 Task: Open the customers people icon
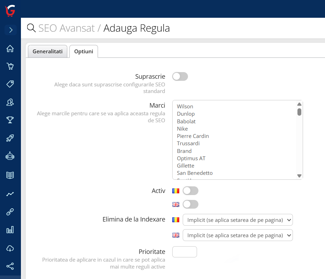point(10,102)
